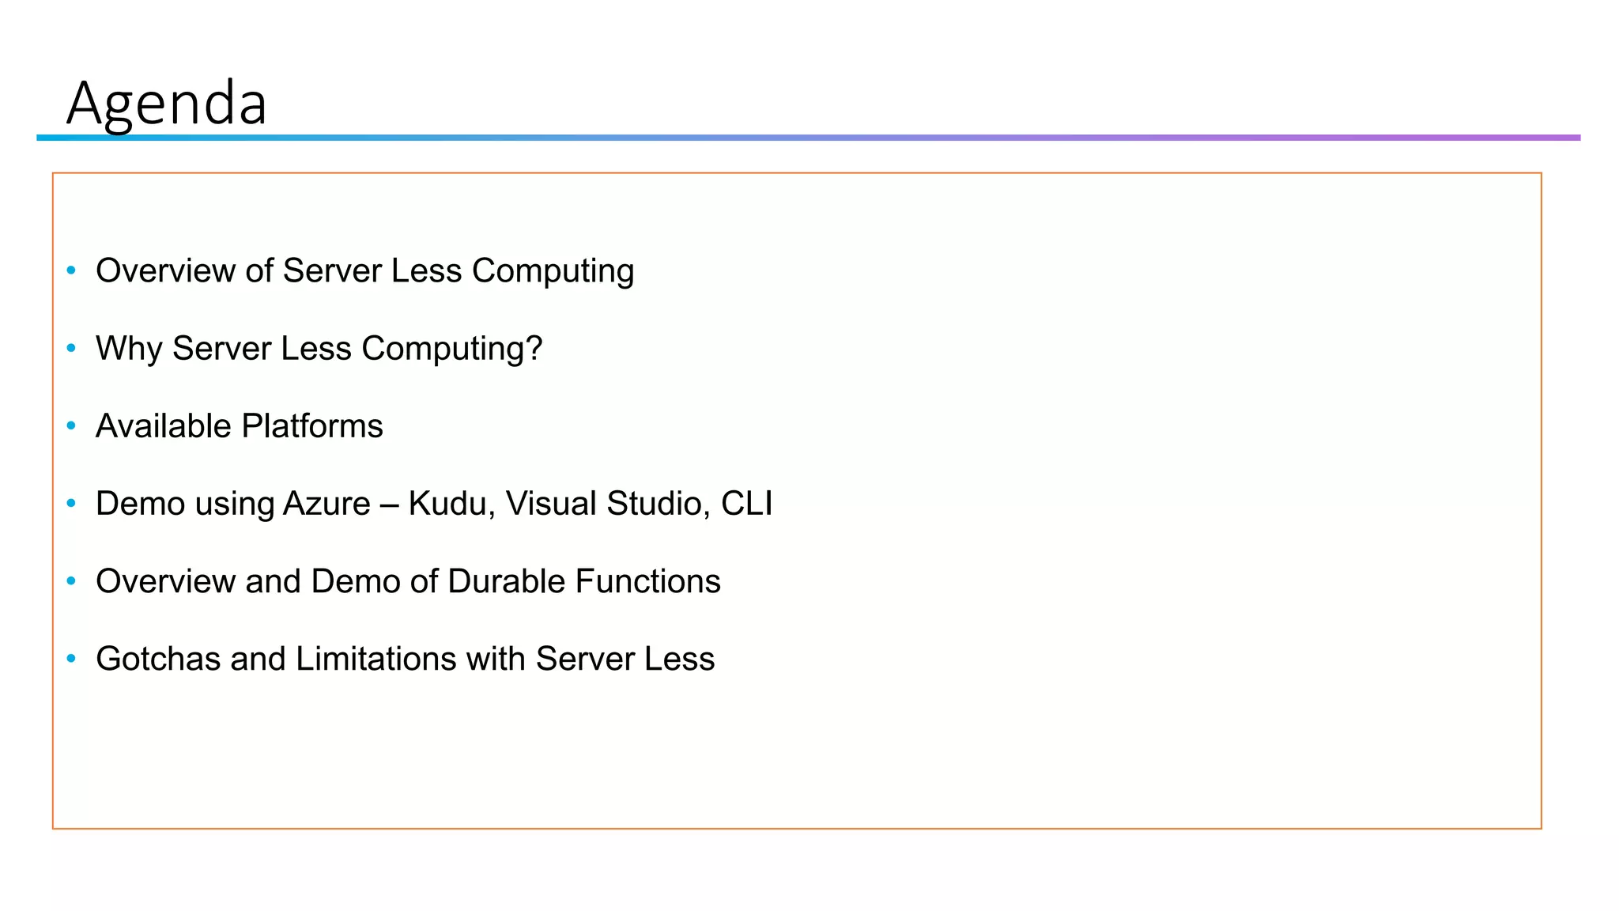Image resolution: width=1619 pixels, height=911 pixels.
Task: Click the 'Why Server Less Computing?' line
Action: pyautogui.click(x=319, y=349)
